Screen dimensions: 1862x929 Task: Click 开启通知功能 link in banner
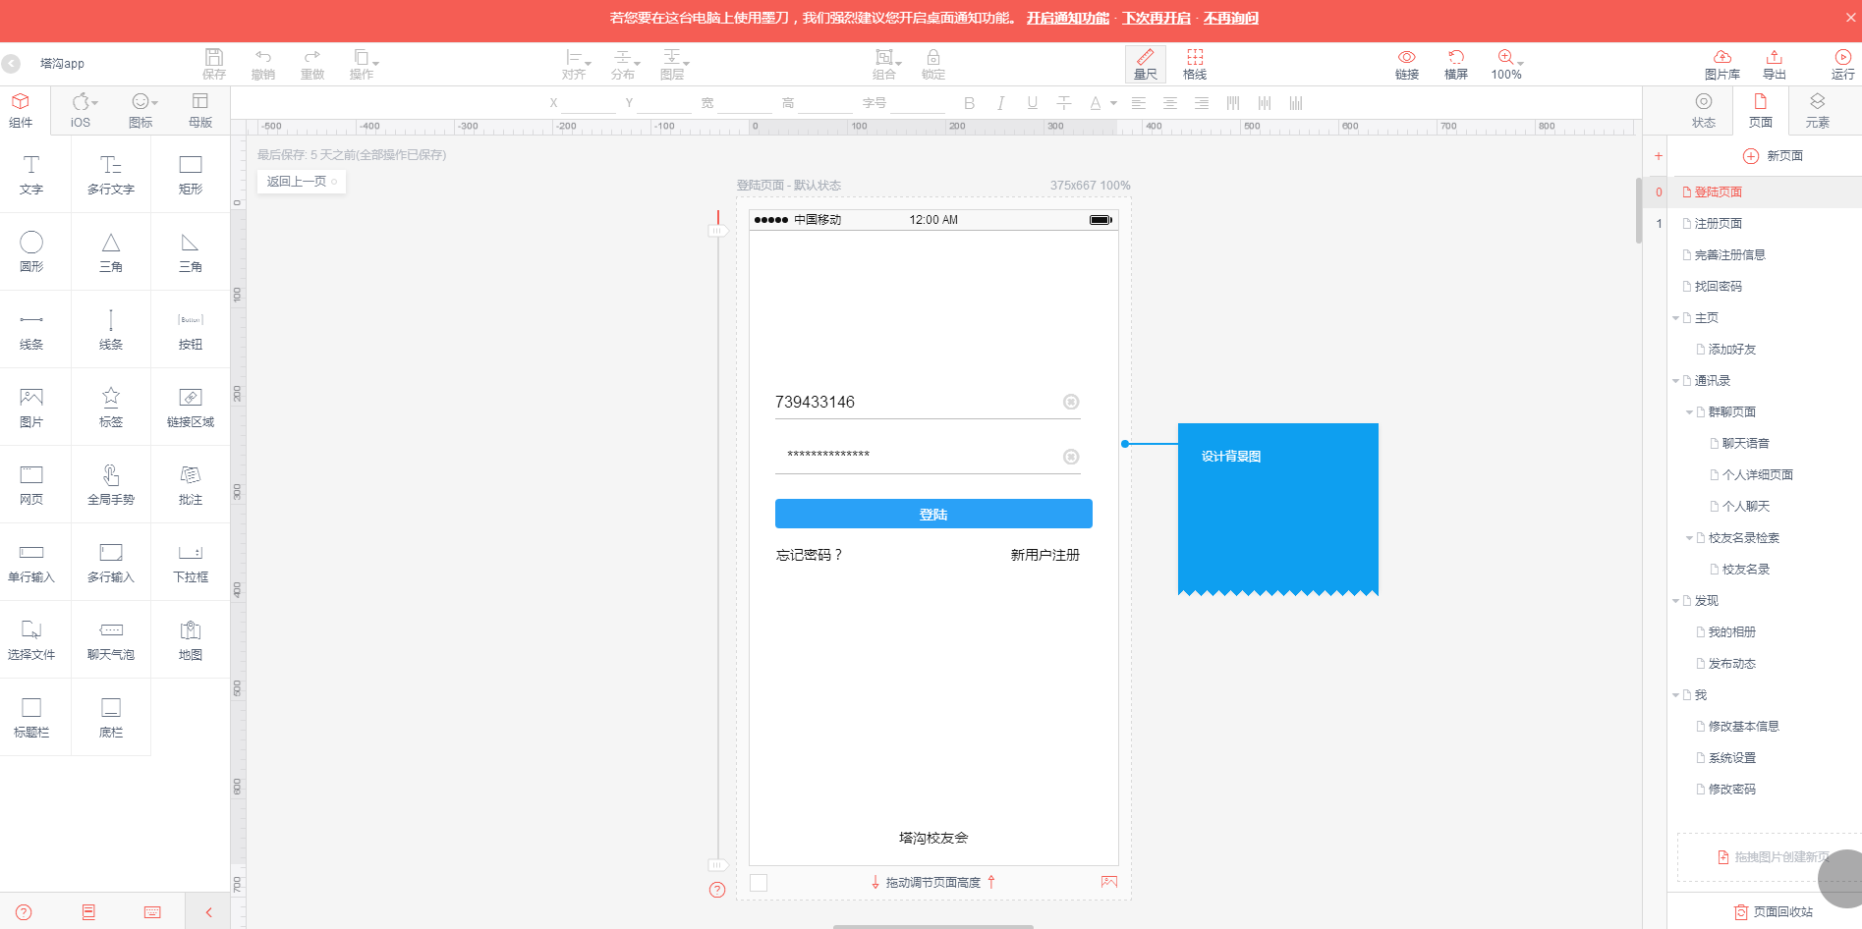(1067, 18)
